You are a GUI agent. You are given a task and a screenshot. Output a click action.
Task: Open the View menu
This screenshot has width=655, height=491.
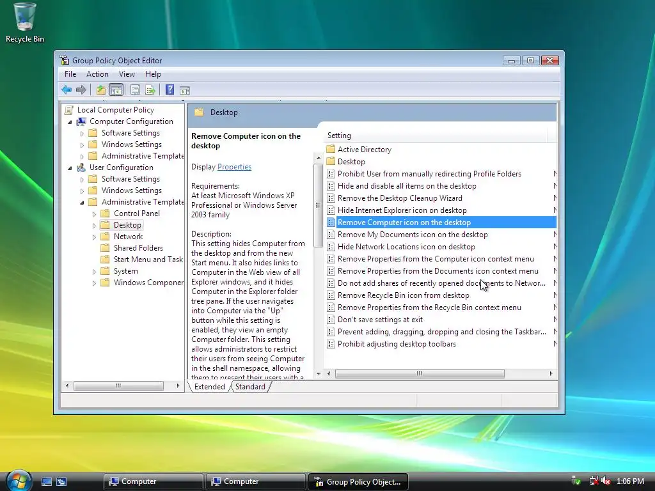[127, 74]
